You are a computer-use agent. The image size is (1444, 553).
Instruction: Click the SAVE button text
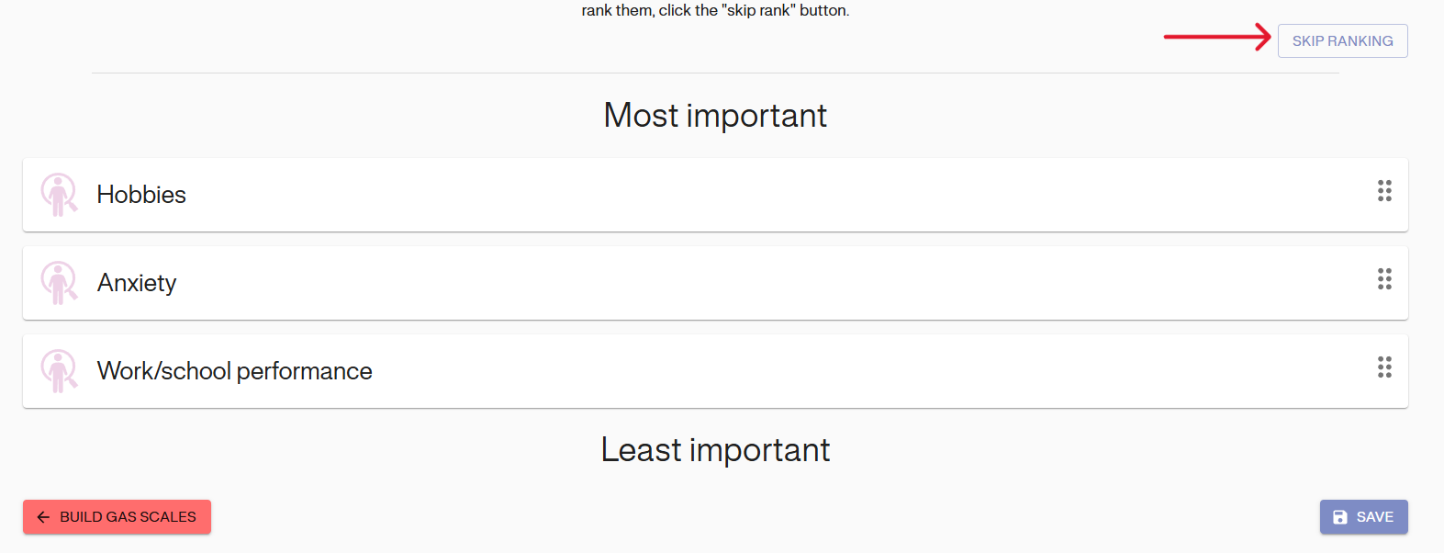click(1374, 517)
